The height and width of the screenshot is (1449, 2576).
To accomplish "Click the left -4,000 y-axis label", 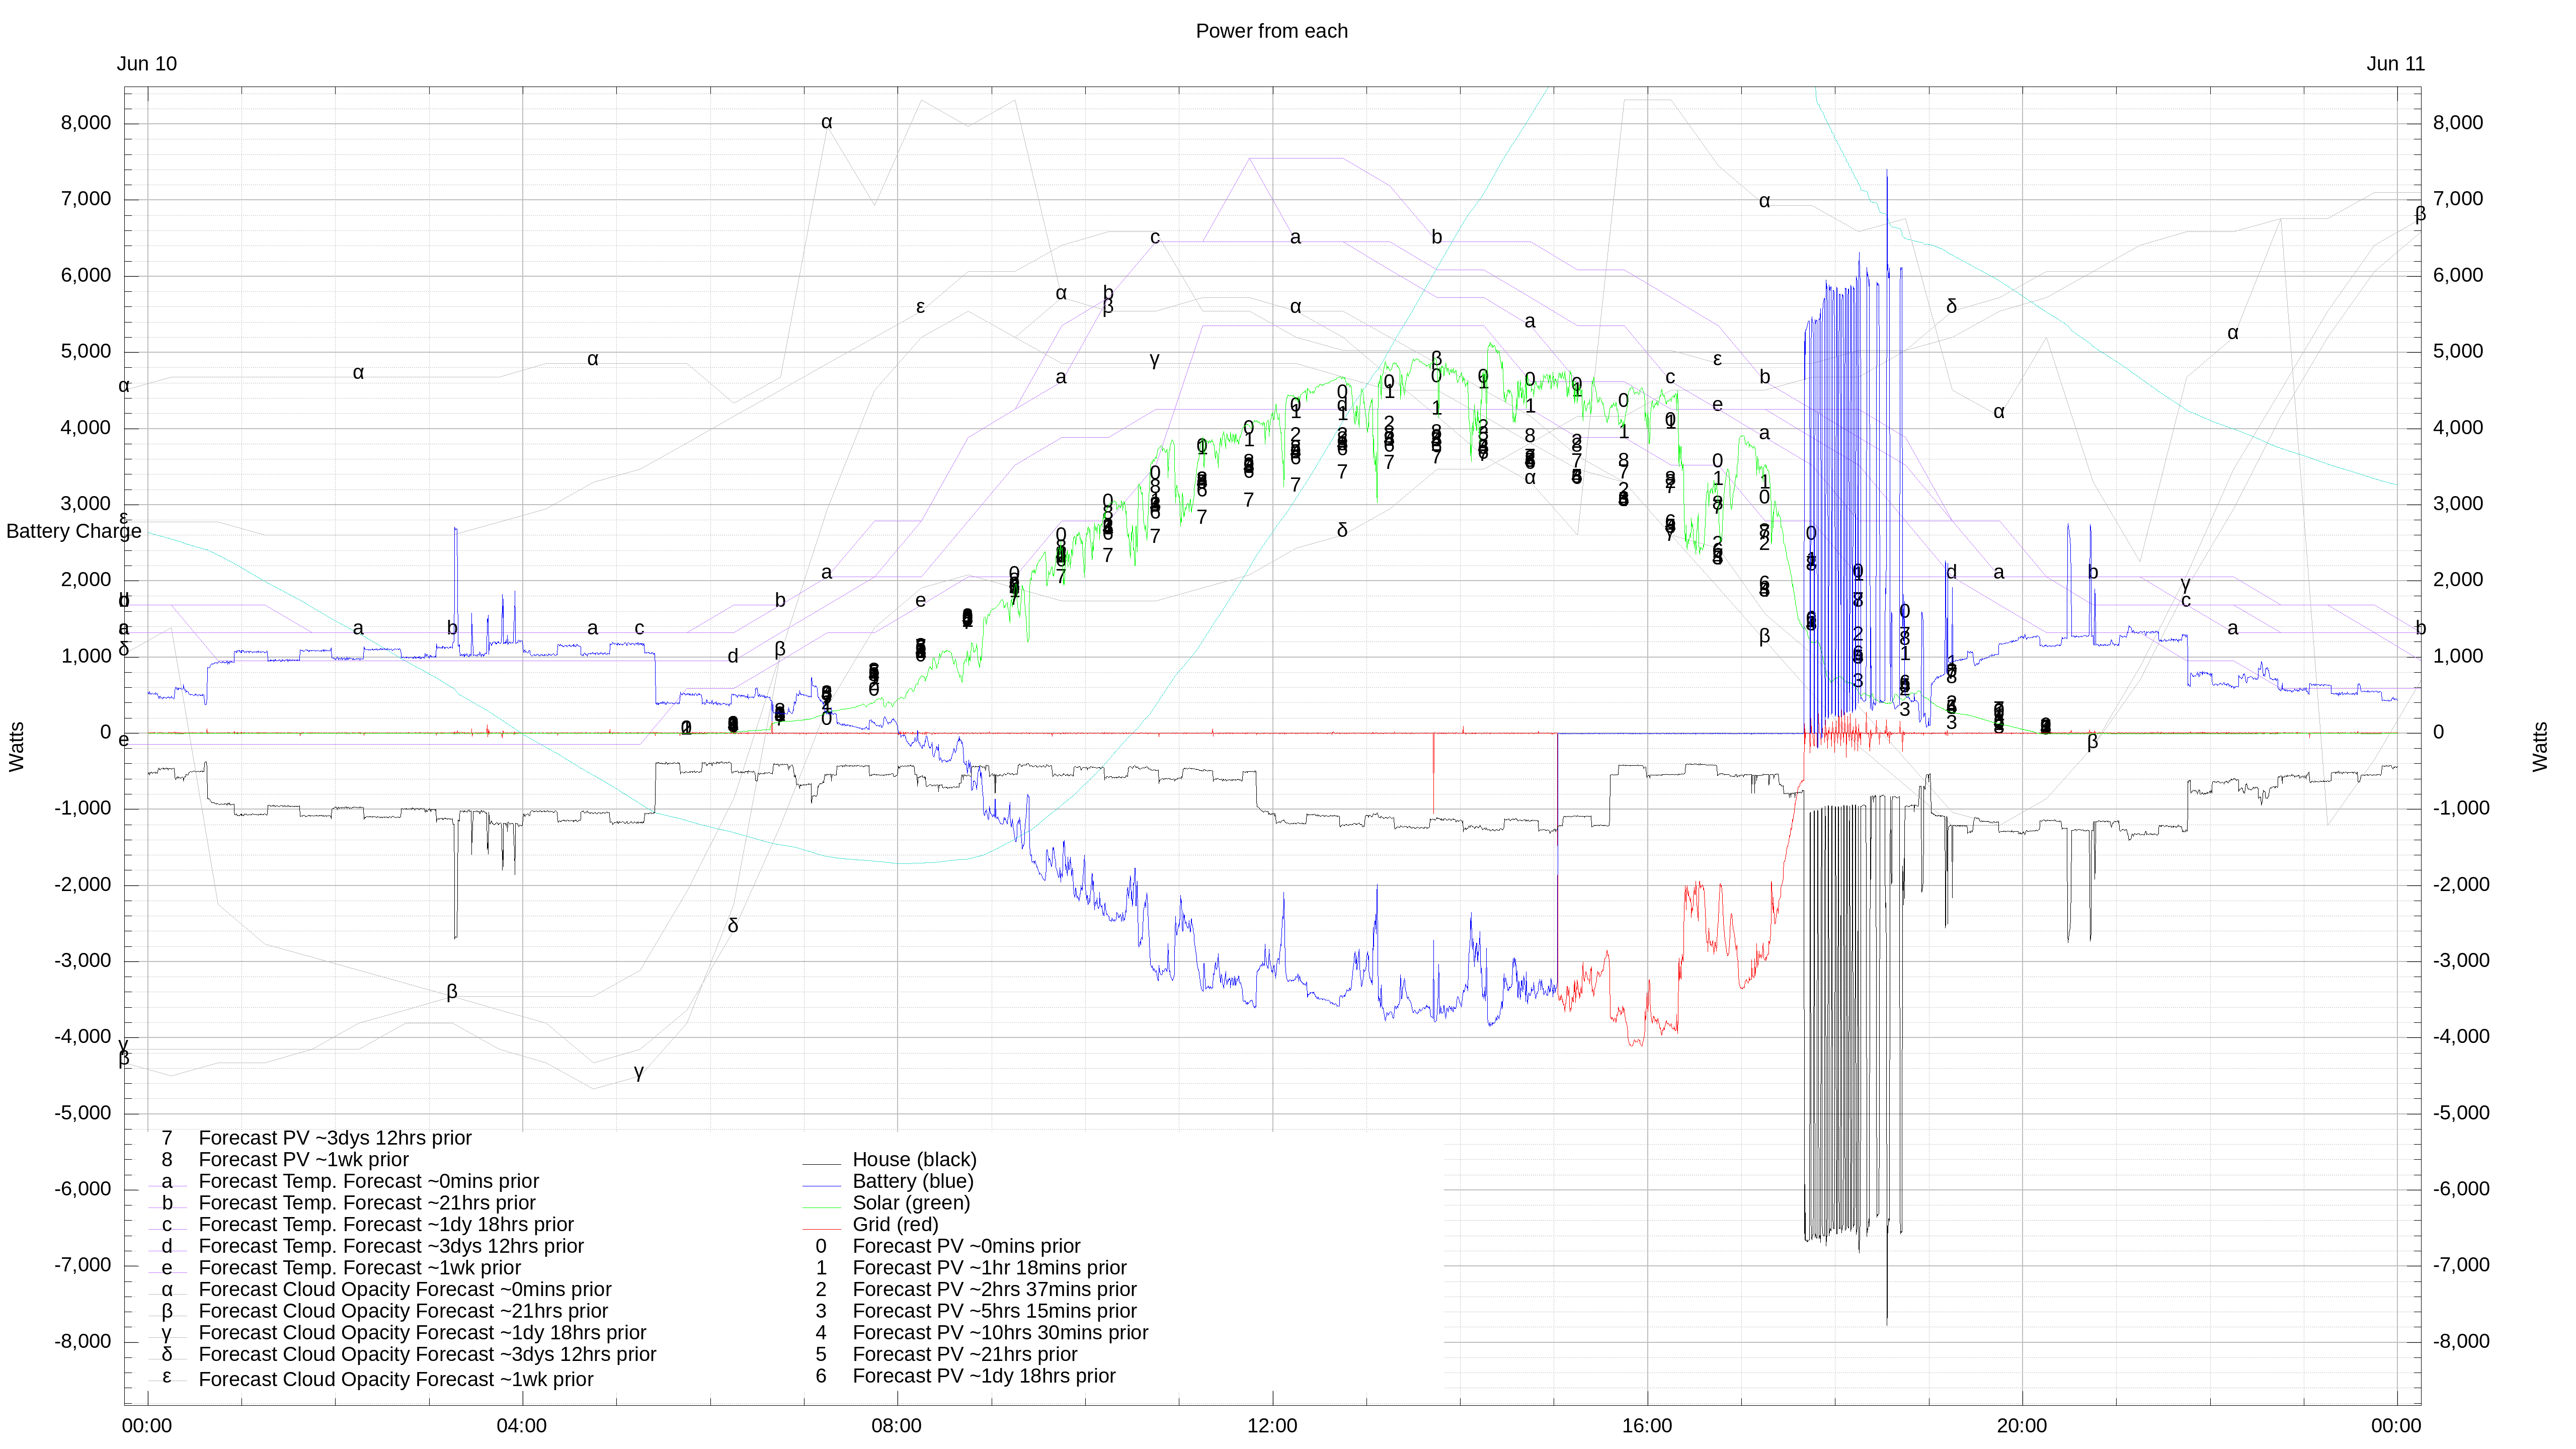I will (x=83, y=1037).
